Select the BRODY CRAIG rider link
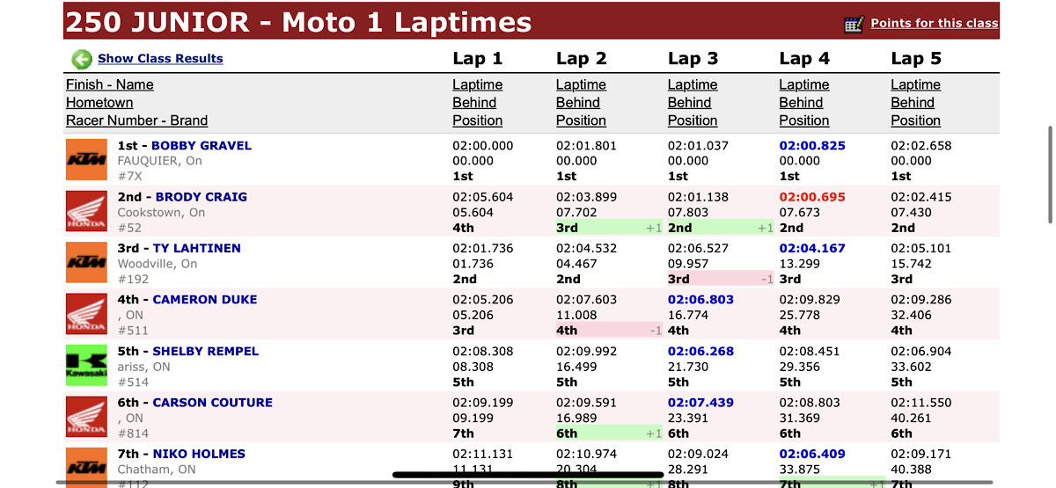Image resolution: width=1056 pixels, height=488 pixels. [202, 197]
